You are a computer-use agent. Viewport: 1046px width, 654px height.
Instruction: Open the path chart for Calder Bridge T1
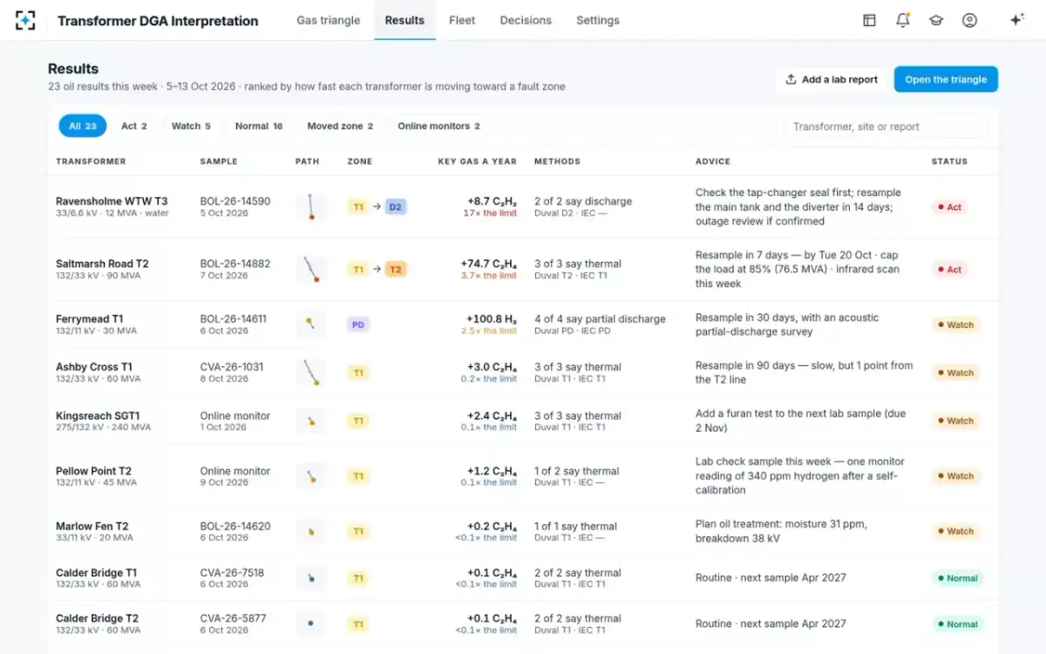point(311,578)
